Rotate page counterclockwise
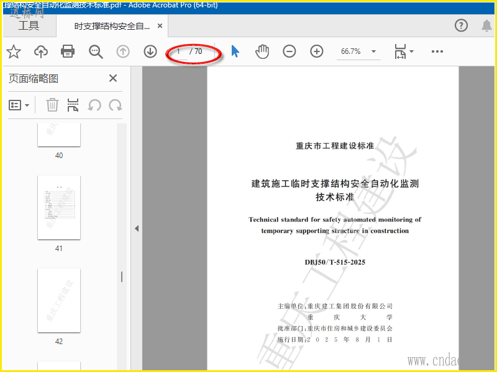The height and width of the screenshot is (372, 497). coord(94,105)
